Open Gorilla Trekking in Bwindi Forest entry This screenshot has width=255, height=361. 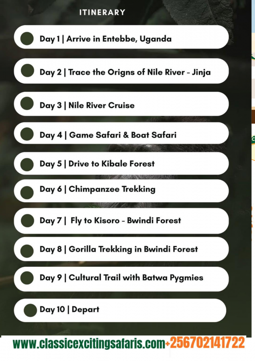[x=133, y=249]
